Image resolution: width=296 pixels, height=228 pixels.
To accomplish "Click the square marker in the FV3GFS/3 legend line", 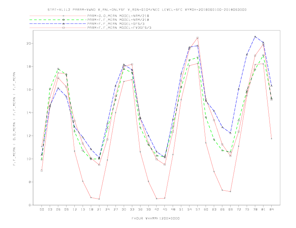I will pyautogui.click(x=64, y=28).
